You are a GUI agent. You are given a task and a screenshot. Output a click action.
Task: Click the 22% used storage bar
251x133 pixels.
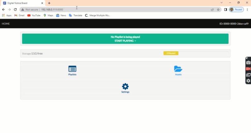[171, 53]
